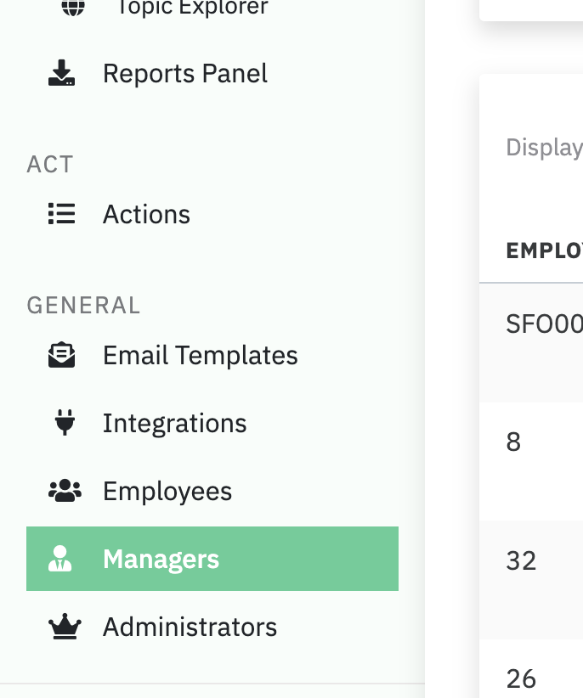Open the Actions label under ACT

(x=146, y=214)
